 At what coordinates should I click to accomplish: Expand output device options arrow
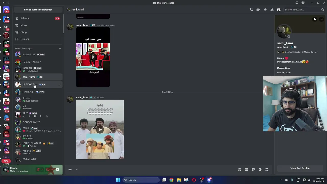tap(52, 169)
